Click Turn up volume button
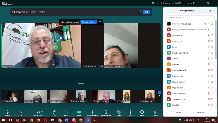Viewport: 218px width, 123px height. point(89,22)
